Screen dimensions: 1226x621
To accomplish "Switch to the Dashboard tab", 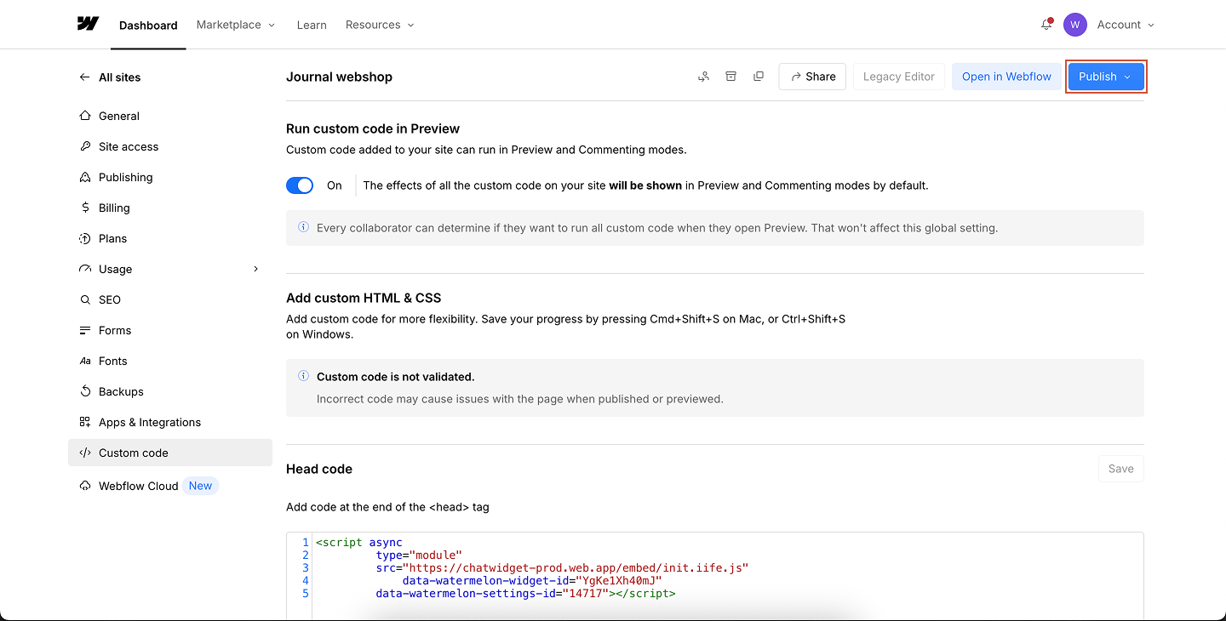I will click(148, 26).
